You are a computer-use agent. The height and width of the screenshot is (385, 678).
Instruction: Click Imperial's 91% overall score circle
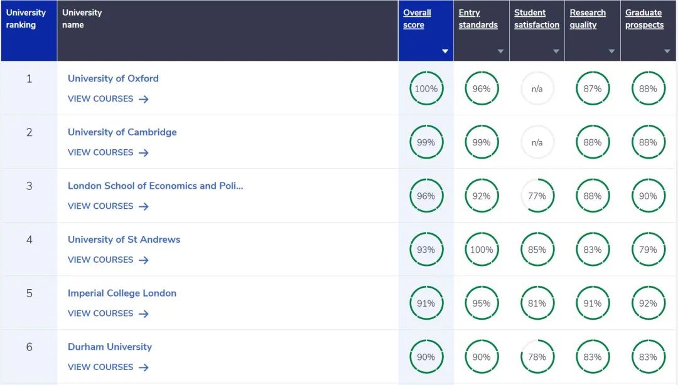point(426,303)
